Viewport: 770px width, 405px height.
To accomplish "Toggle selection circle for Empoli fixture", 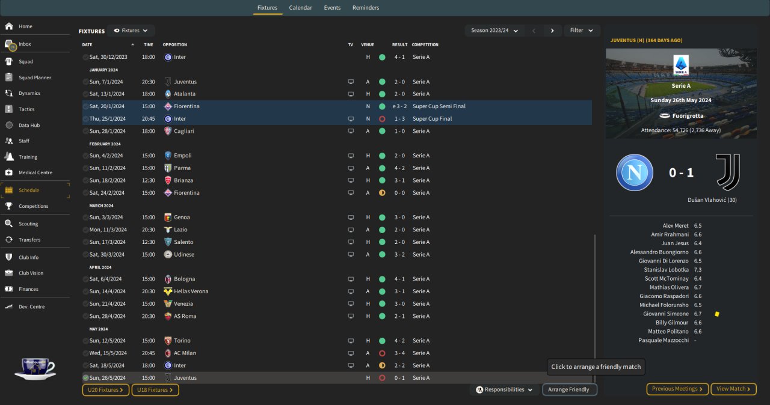I will click(85, 156).
